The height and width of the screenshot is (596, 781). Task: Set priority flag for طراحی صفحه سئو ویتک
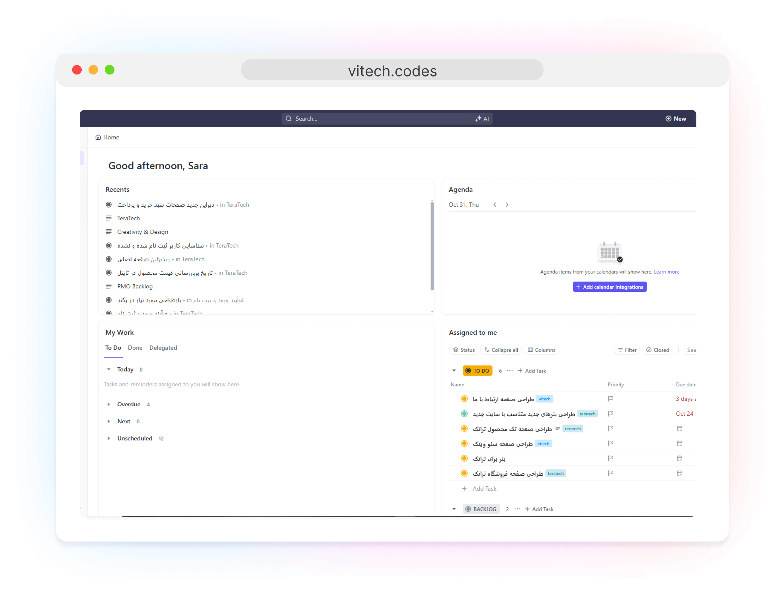[x=610, y=444]
